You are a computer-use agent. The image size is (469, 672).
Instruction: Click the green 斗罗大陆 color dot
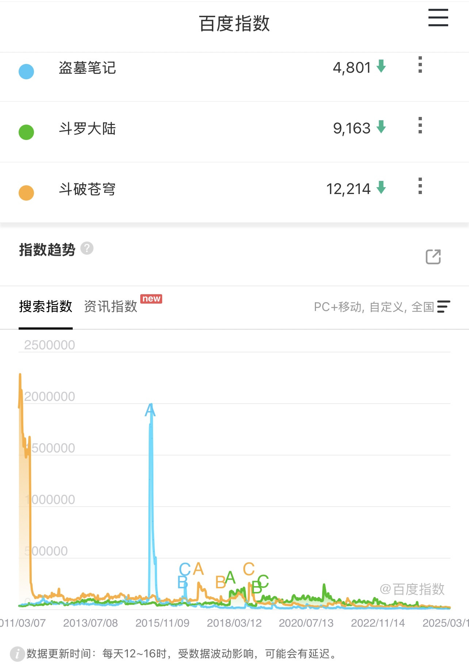point(26,132)
